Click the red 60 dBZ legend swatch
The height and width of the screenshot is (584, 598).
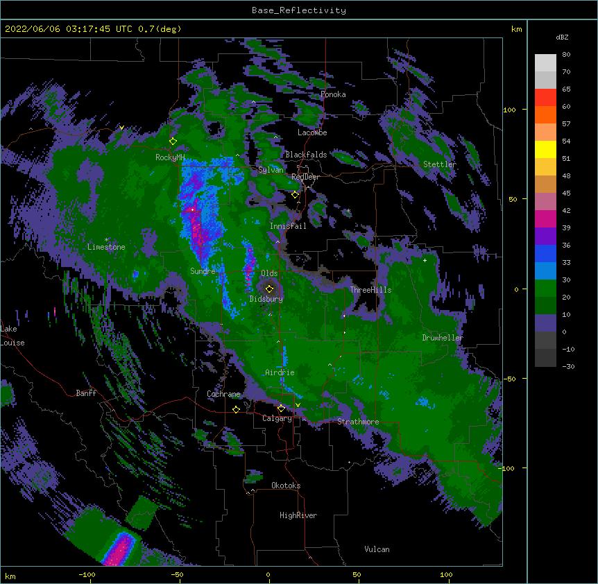tap(545, 98)
